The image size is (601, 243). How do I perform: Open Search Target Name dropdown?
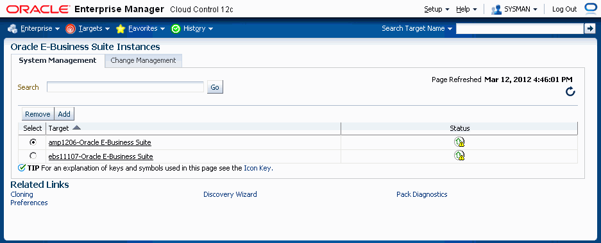tap(417, 28)
